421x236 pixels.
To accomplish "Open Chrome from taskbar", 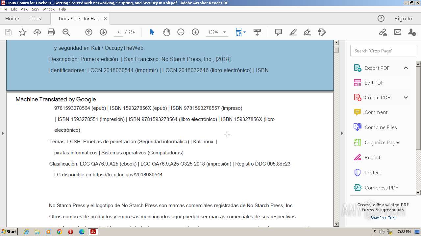I will 59,232.
